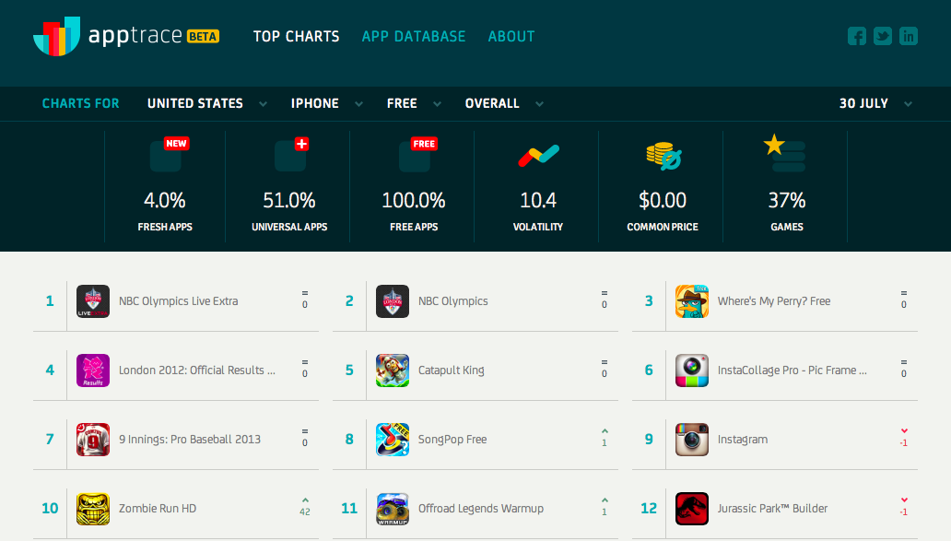Viewport: 951px width, 541px height.
Task: Open the About page
Action: (511, 36)
